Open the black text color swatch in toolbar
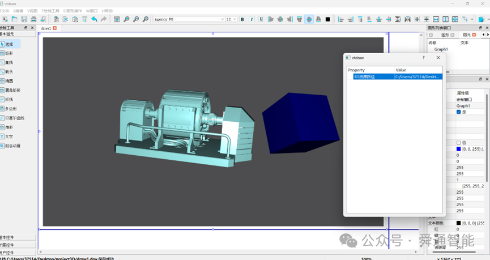The image size is (490, 260). [328, 19]
